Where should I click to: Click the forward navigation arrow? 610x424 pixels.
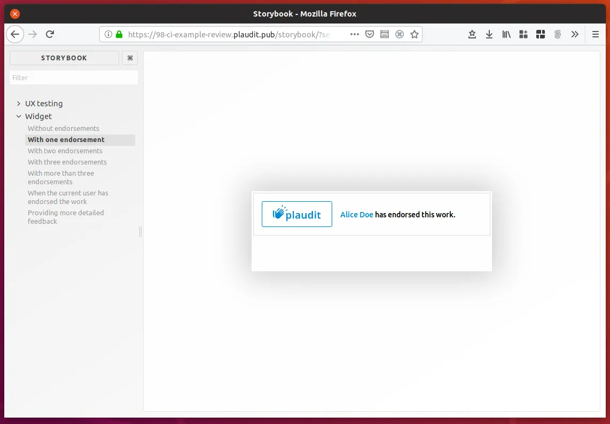[33, 34]
